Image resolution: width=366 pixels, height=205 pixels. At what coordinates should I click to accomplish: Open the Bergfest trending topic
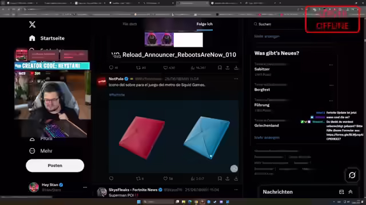[x=262, y=89]
